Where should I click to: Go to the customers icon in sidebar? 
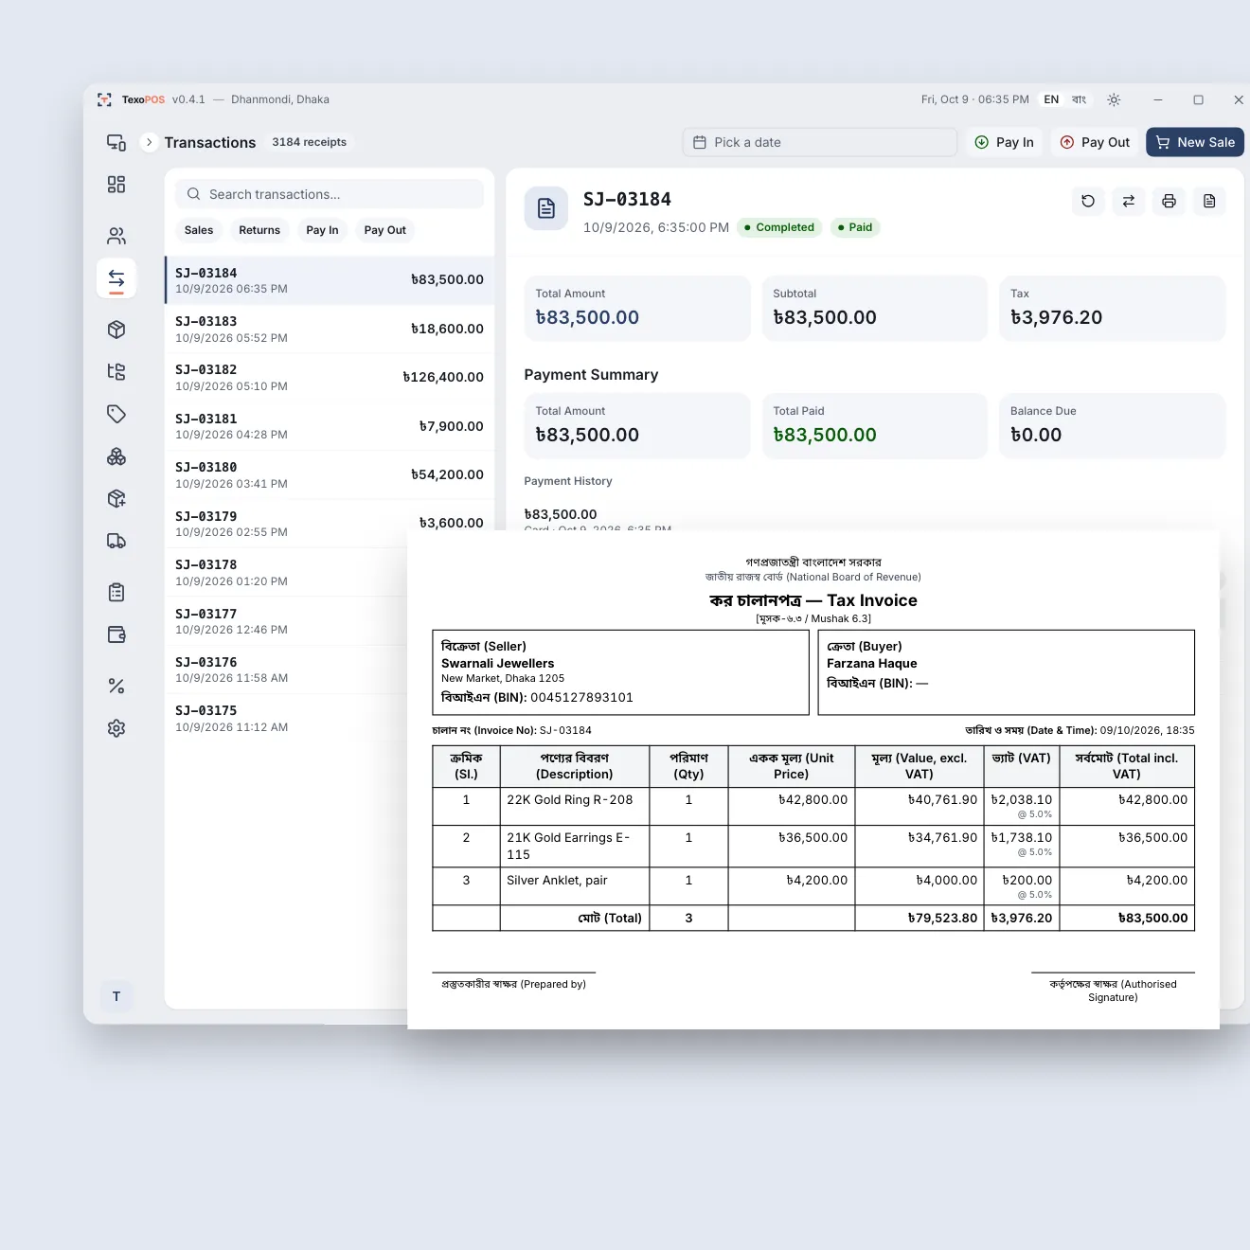coord(116,236)
